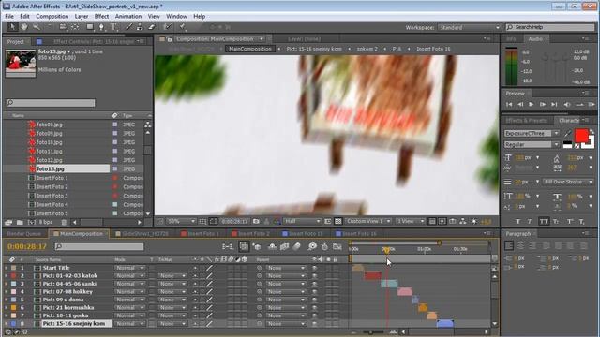The height and width of the screenshot is (337, 600).
Task: Open the Effect menu
Action: click(x=101, y=17)
